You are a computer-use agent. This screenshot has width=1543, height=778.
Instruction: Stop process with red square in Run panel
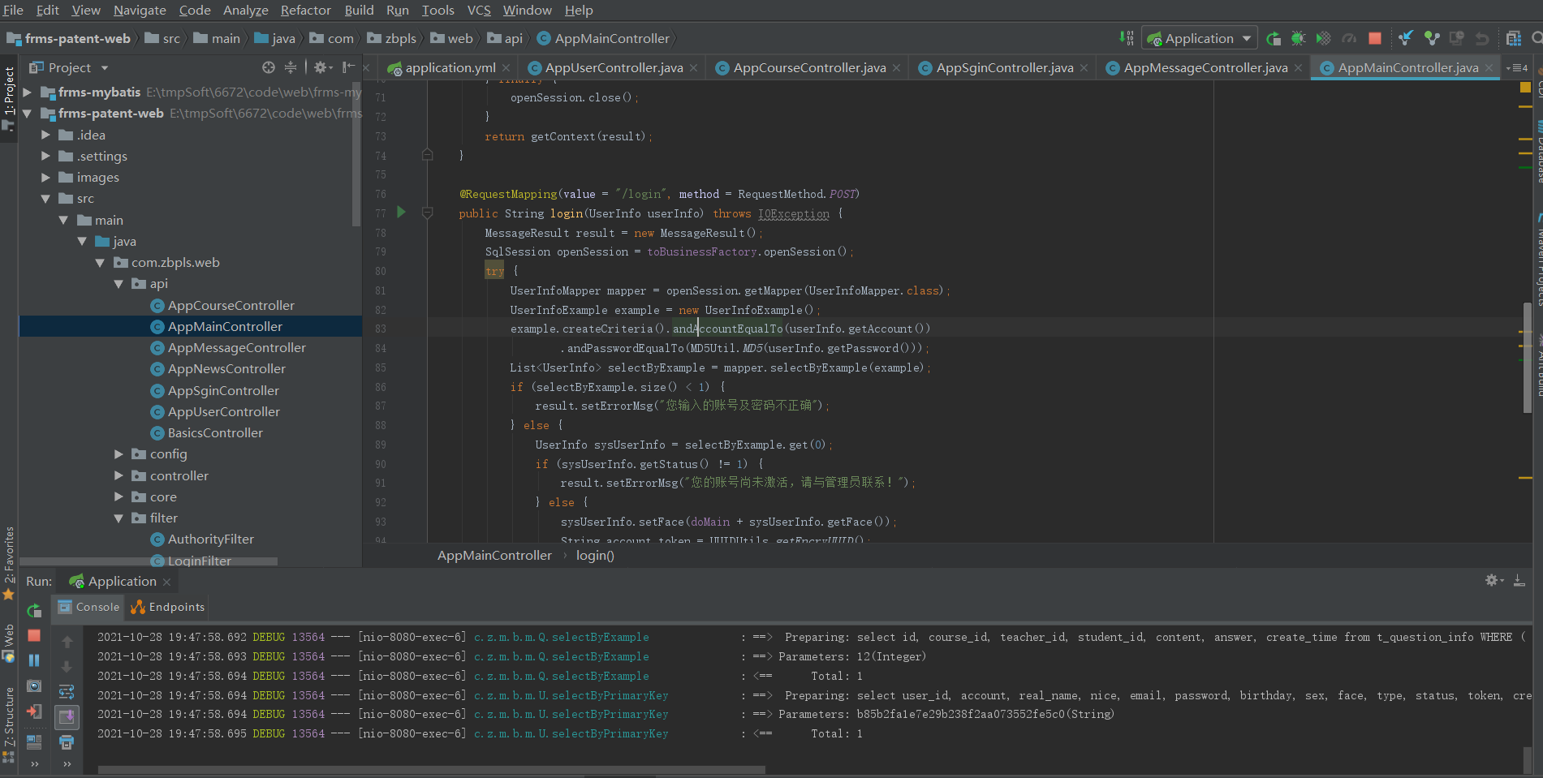pos(34,635)
